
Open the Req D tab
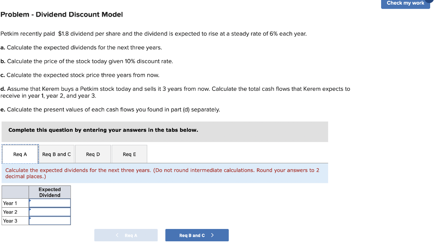[x=92, y=154]
